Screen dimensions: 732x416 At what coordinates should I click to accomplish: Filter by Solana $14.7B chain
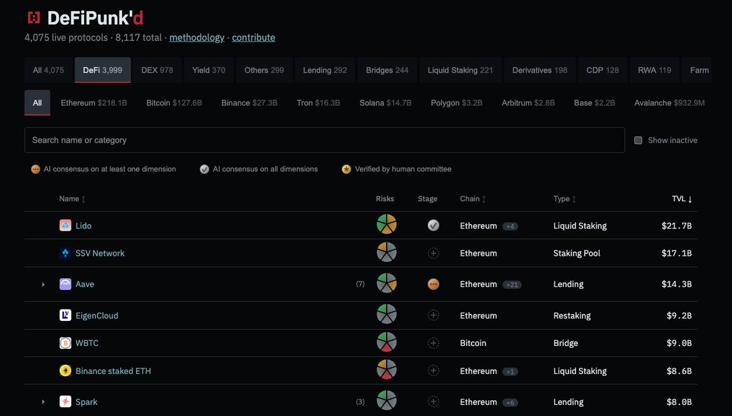point(386,103)
